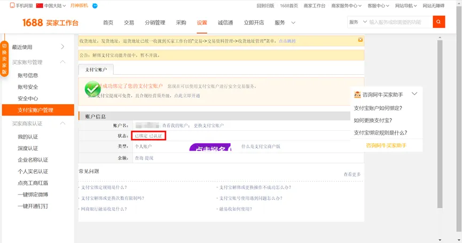
Task: Click the purple 点击报名 banner
Action: click(x=210, y=147)
